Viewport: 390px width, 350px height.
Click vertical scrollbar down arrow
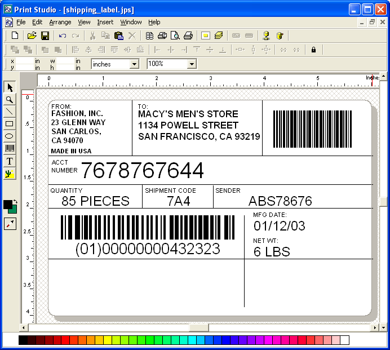click(384, 327)
